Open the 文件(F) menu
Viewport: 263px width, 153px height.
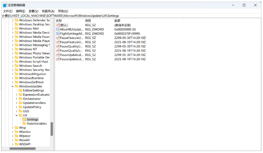[8, 11]
